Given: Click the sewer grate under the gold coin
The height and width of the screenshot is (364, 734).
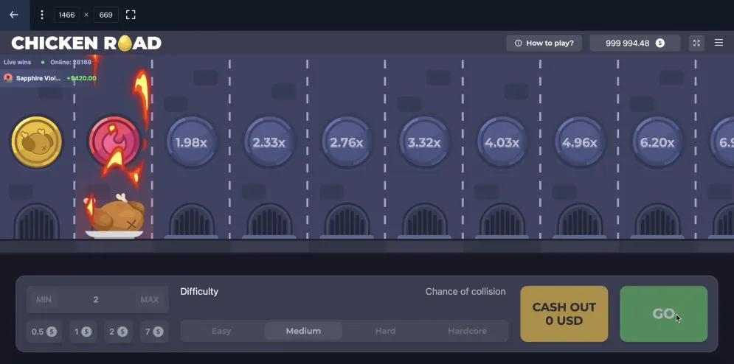Looking at the screenshot, I should point(36,221).
